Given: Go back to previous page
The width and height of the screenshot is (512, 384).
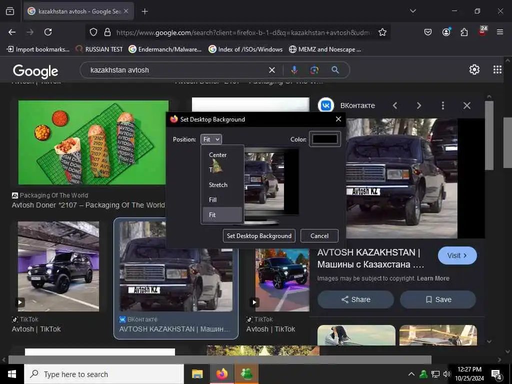Looking at the screenshot, I should (12, 32).
